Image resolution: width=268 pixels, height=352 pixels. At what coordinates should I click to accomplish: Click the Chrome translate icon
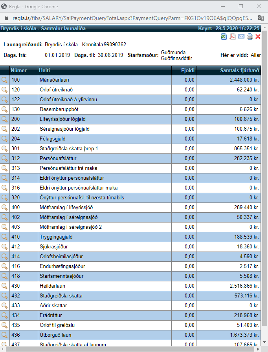pos(261,18)
